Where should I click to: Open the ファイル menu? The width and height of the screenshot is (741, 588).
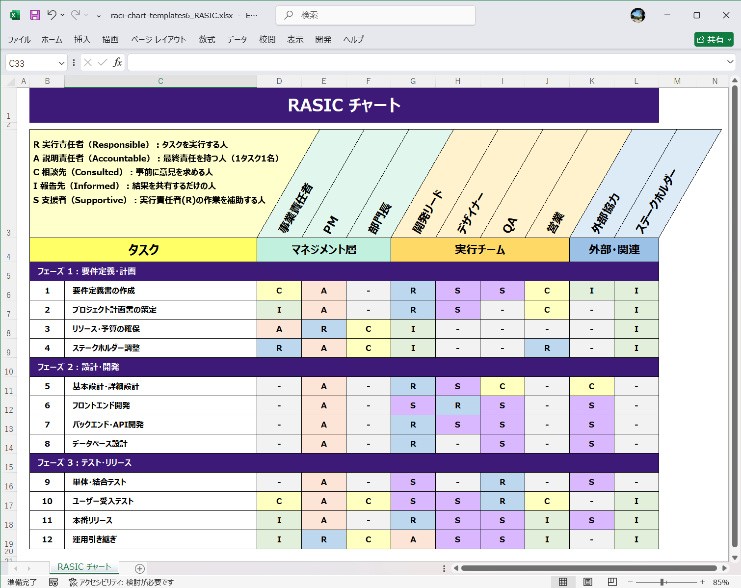click(19, 40)
